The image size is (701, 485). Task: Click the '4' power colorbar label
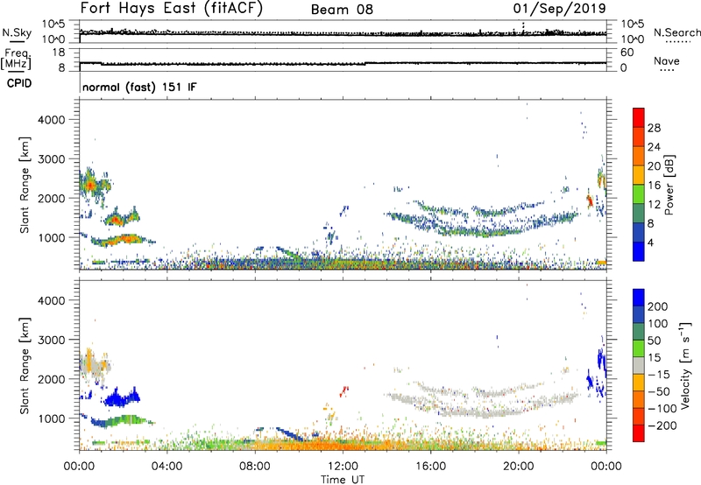coord(650,242)
